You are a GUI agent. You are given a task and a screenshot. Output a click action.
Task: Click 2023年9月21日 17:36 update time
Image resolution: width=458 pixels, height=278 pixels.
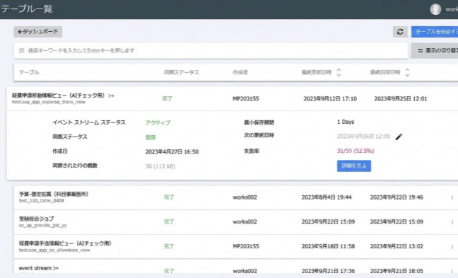point(328,271)
